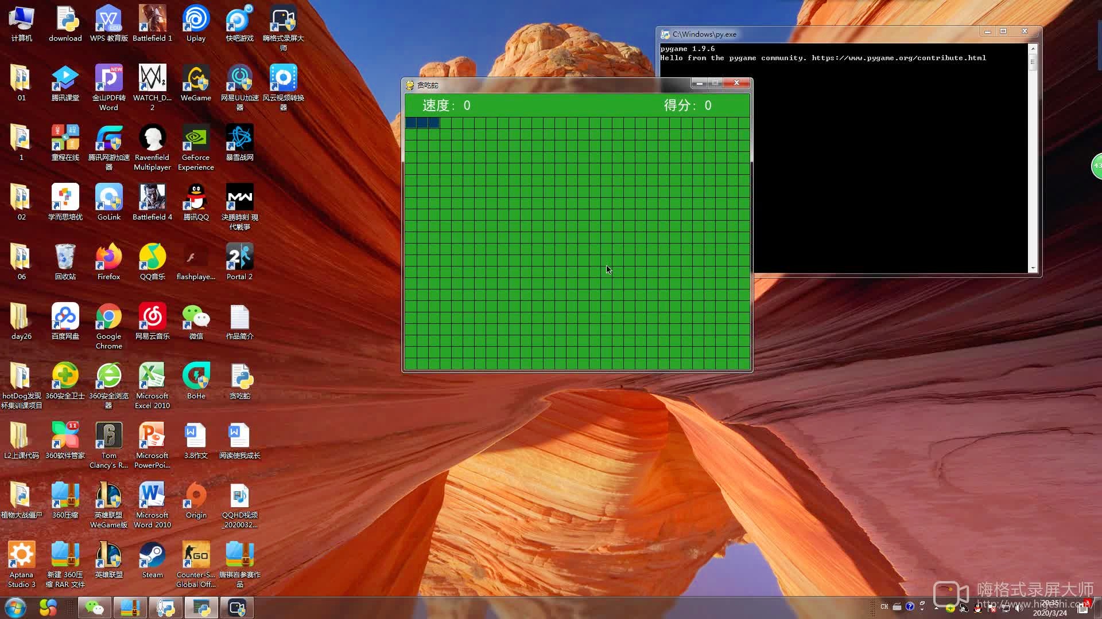Image resolution: width=1102 pixels, height=619 pixels.
Task: Click the taskbar clock date 2020/3/24
Action: pyautogui.click(x=1050, y=613)
